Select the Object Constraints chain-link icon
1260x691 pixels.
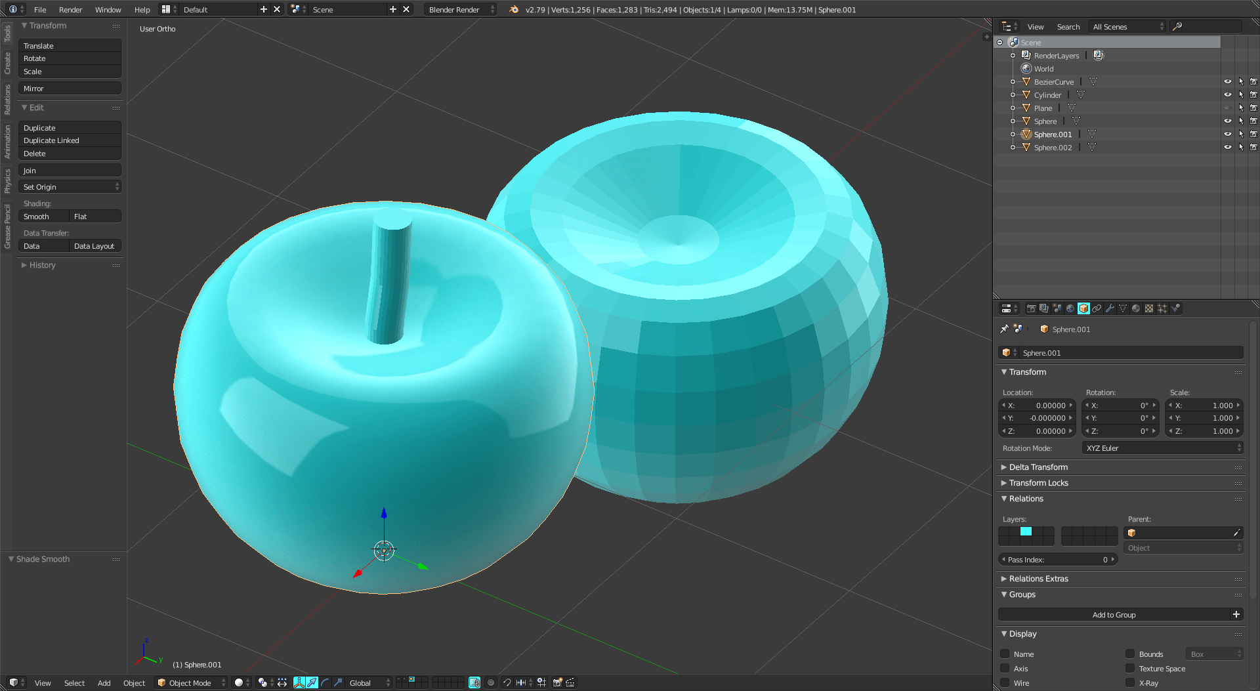[1097, 308]
